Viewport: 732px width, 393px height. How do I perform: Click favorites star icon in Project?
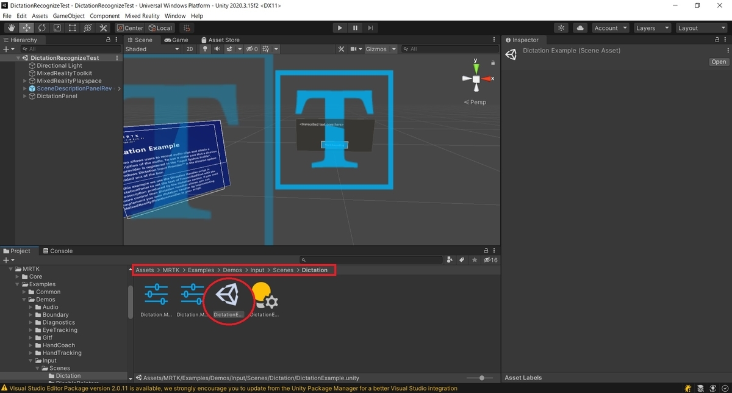(x=475, y=260)
